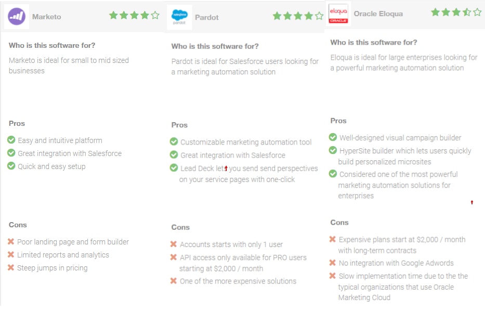This screenshot has width=485, height=310.
Task: Click the red X beside Steep jumps in pricing
Action: click(x=11, y=267)
